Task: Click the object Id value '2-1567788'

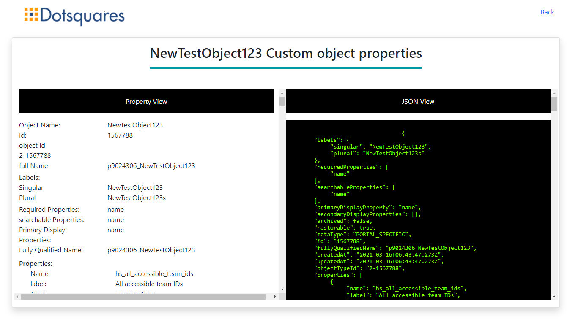Action: coord(35,156)
